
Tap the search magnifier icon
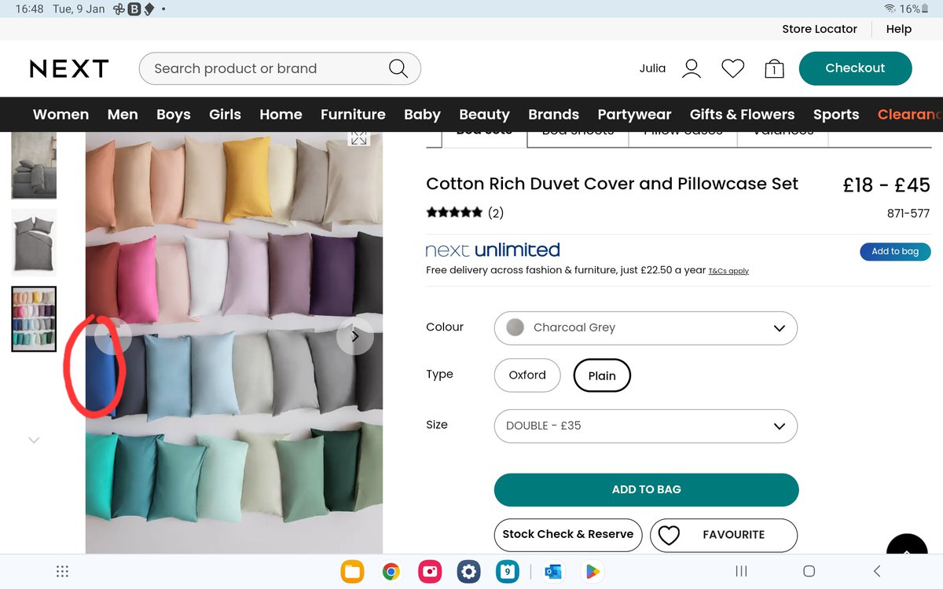(x=398, y=68)
